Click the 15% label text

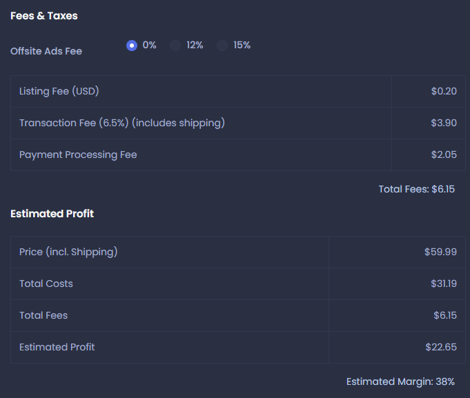click(x=242, y=46)
